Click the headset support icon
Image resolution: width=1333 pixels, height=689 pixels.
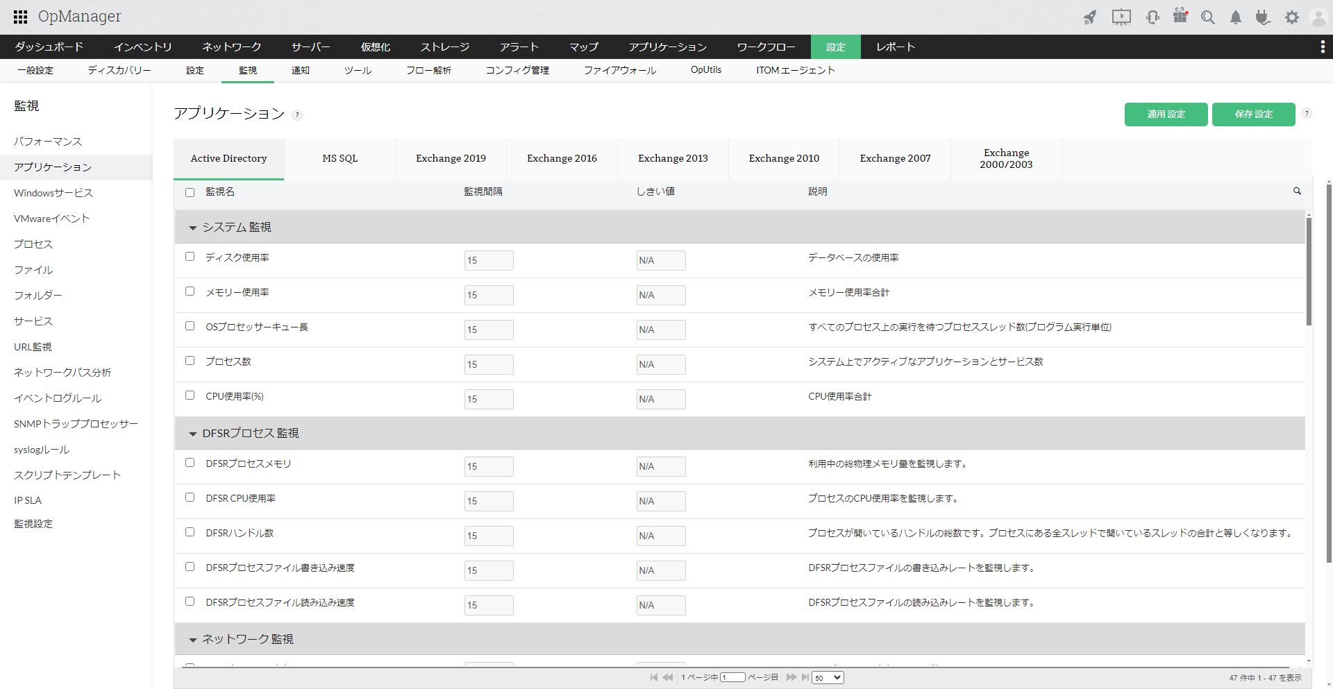coord(1152,17)
